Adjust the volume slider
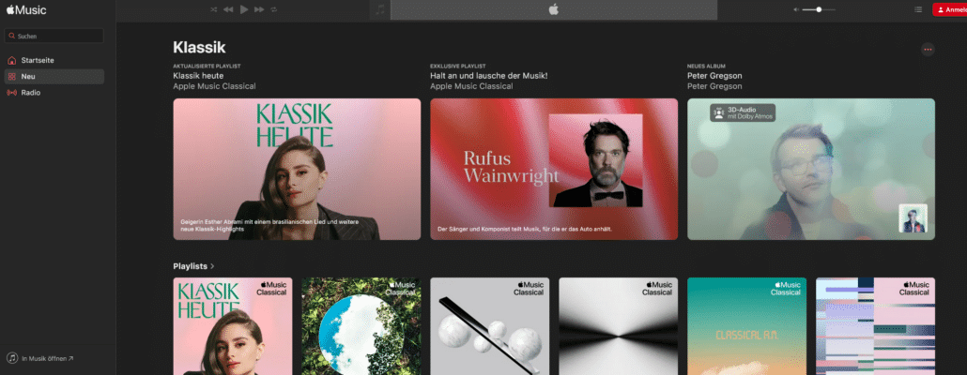This screenshot has width=967, height=375. [819, 10]
